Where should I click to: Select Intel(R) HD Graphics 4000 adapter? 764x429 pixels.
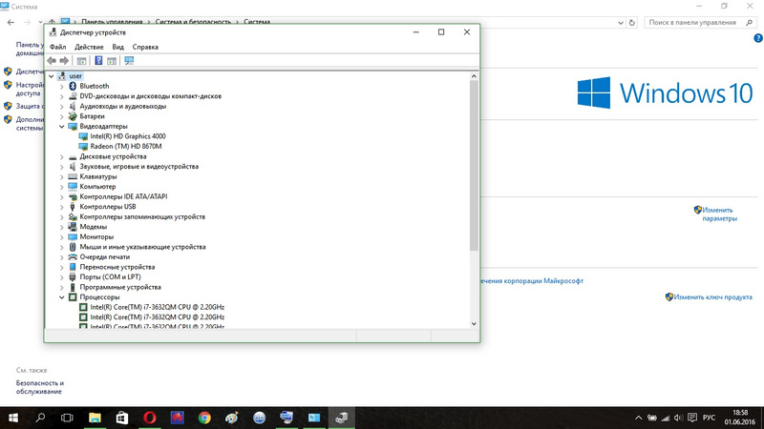[x=127, y=136]
